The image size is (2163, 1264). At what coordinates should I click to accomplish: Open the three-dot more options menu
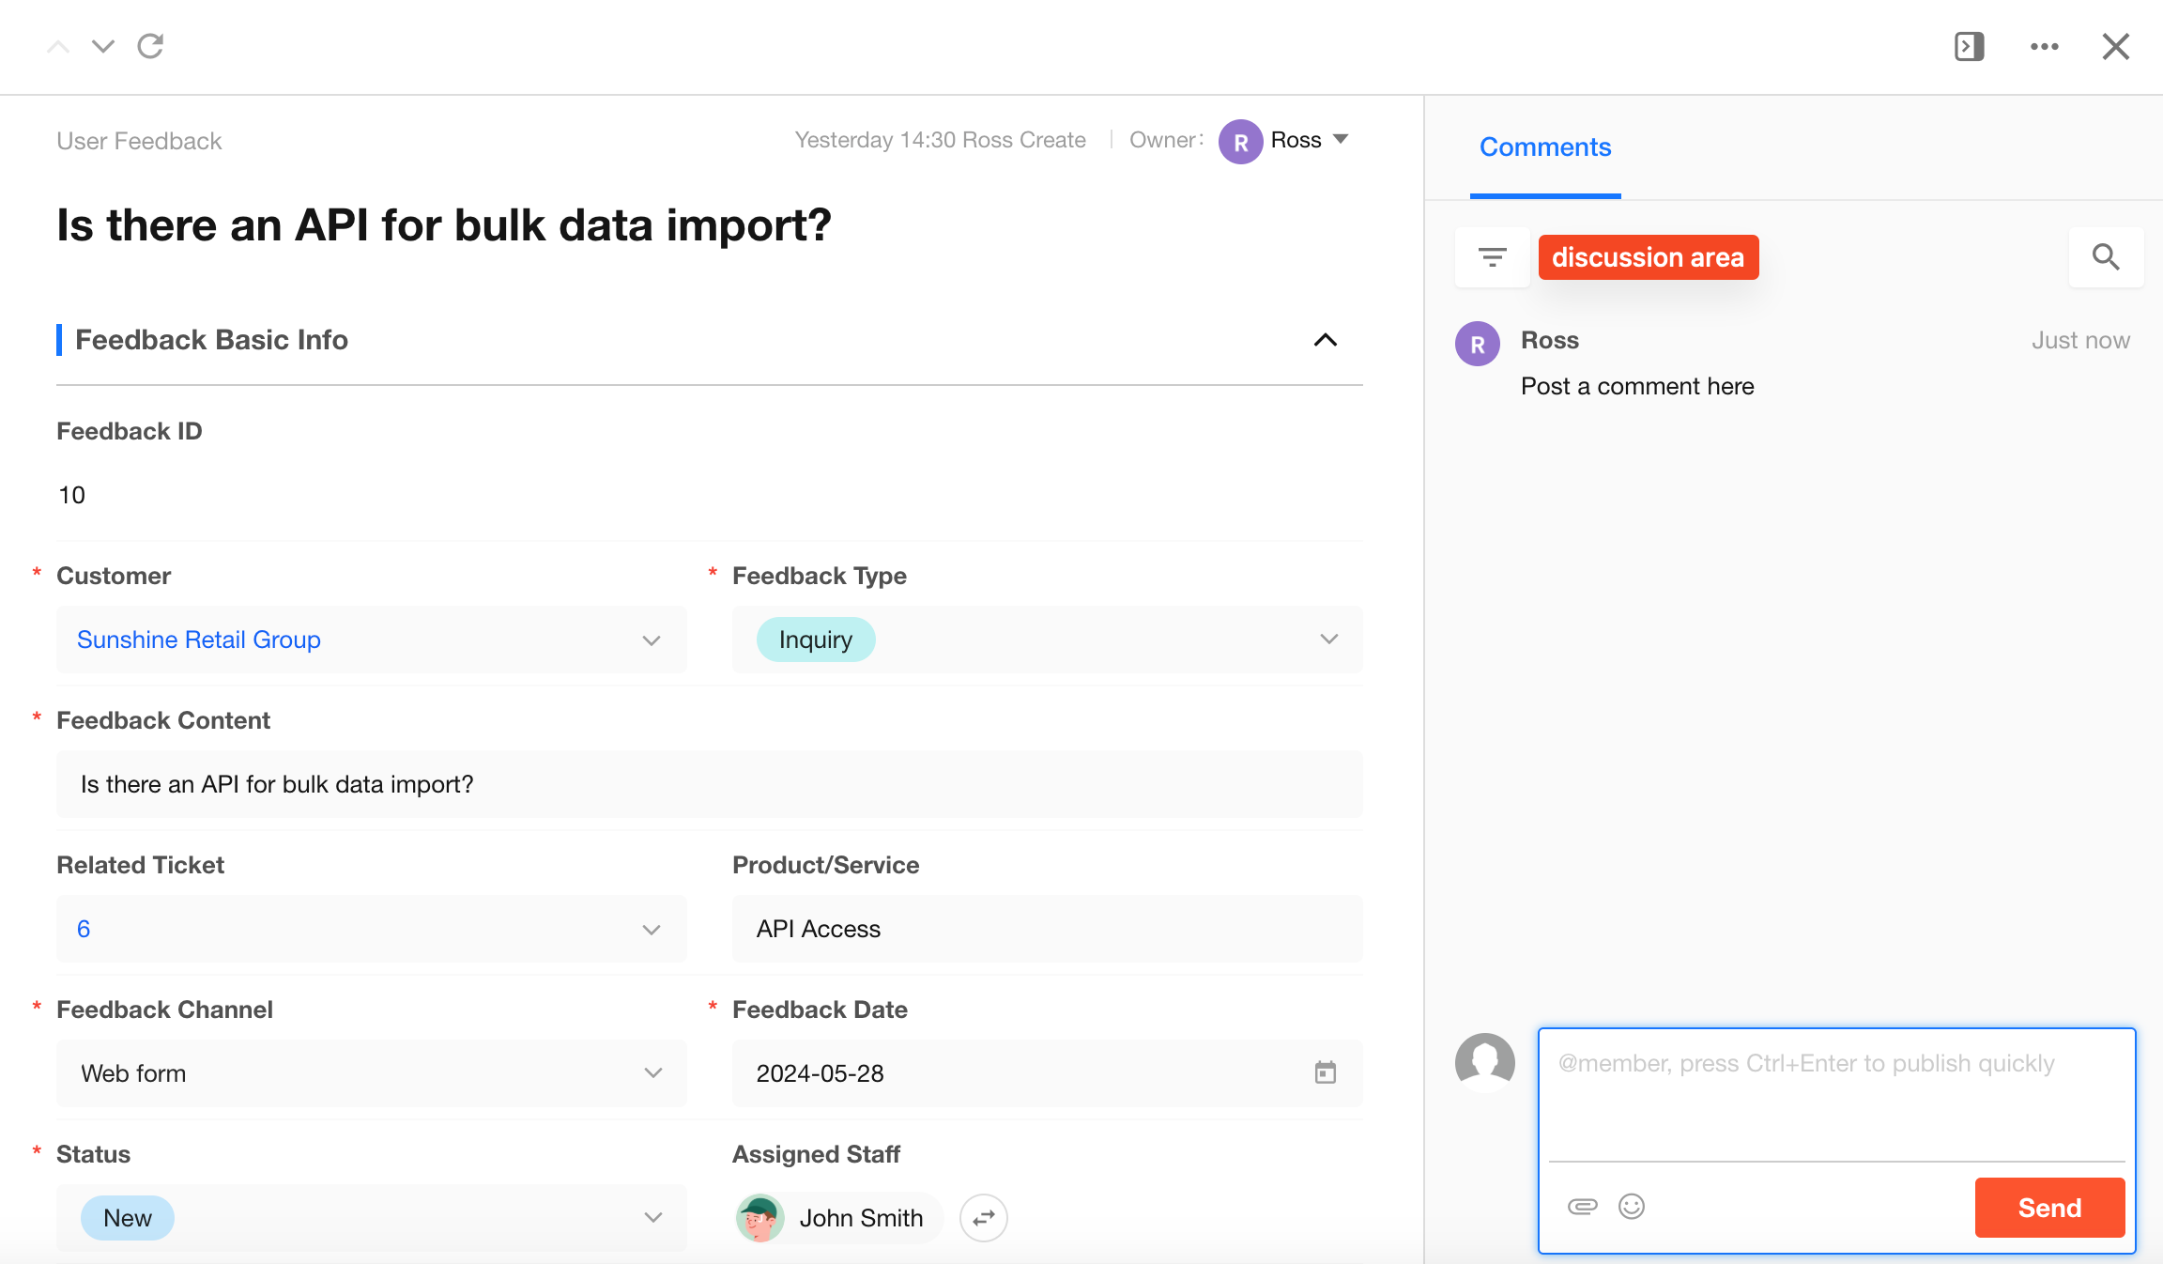(2044, 46)
